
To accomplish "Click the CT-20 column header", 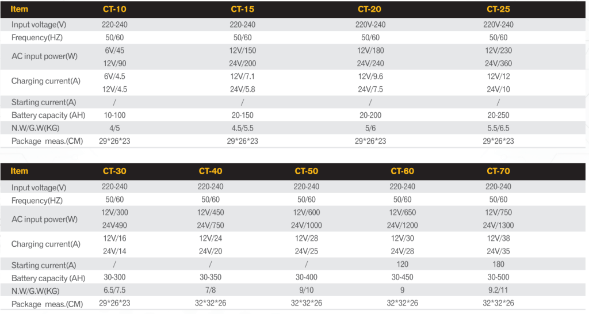I will (x=370, y=9).
